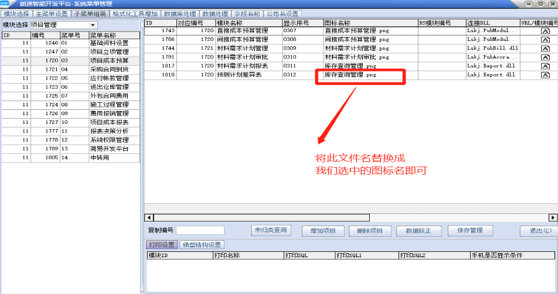Click the A icon in row 1817
The height and width of the screenshot is (294, 558).
(x=545, y=66)
